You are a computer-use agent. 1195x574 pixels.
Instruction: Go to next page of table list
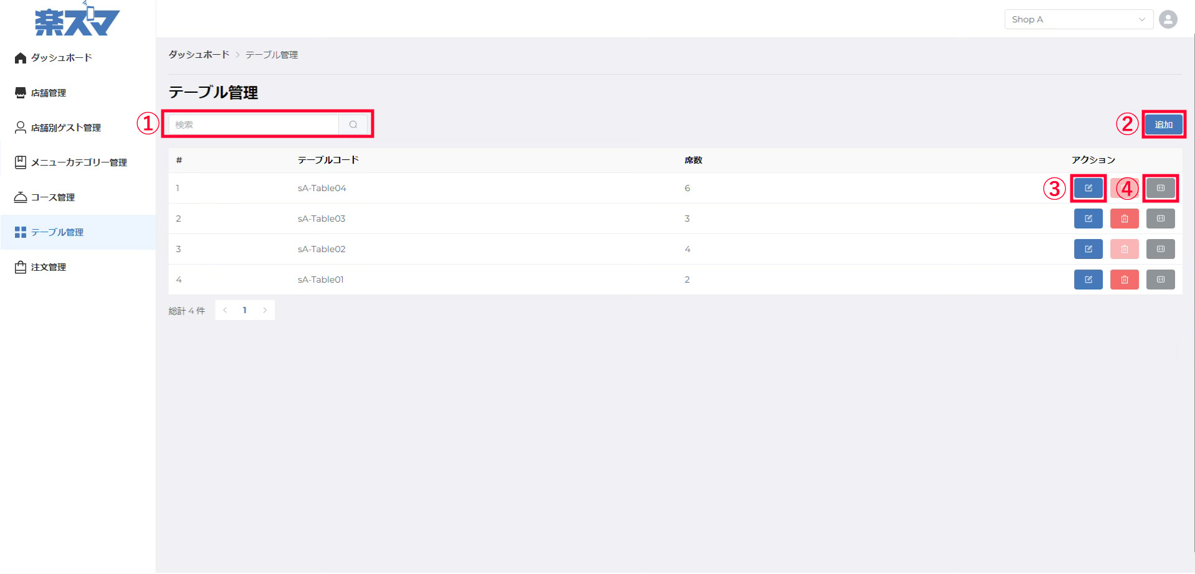(x=265, y=310)
